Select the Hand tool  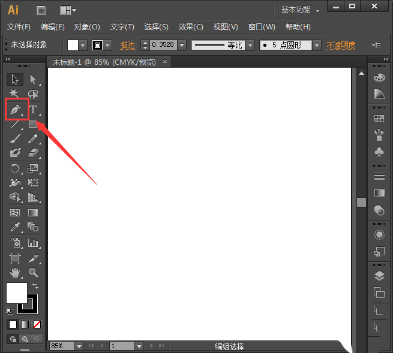[x=15, y=273]
